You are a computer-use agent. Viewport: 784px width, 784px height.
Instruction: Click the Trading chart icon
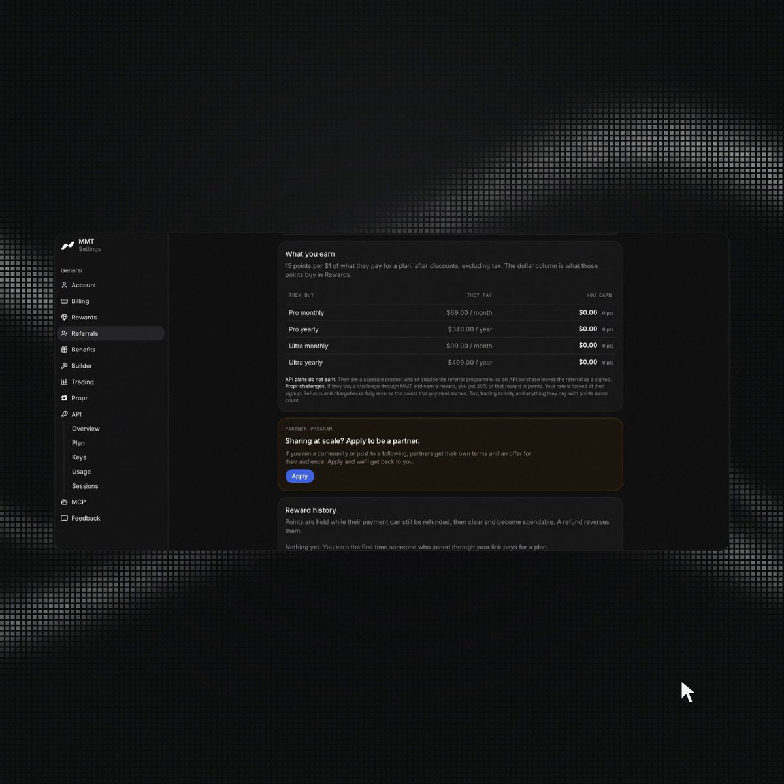coord(64,382)
